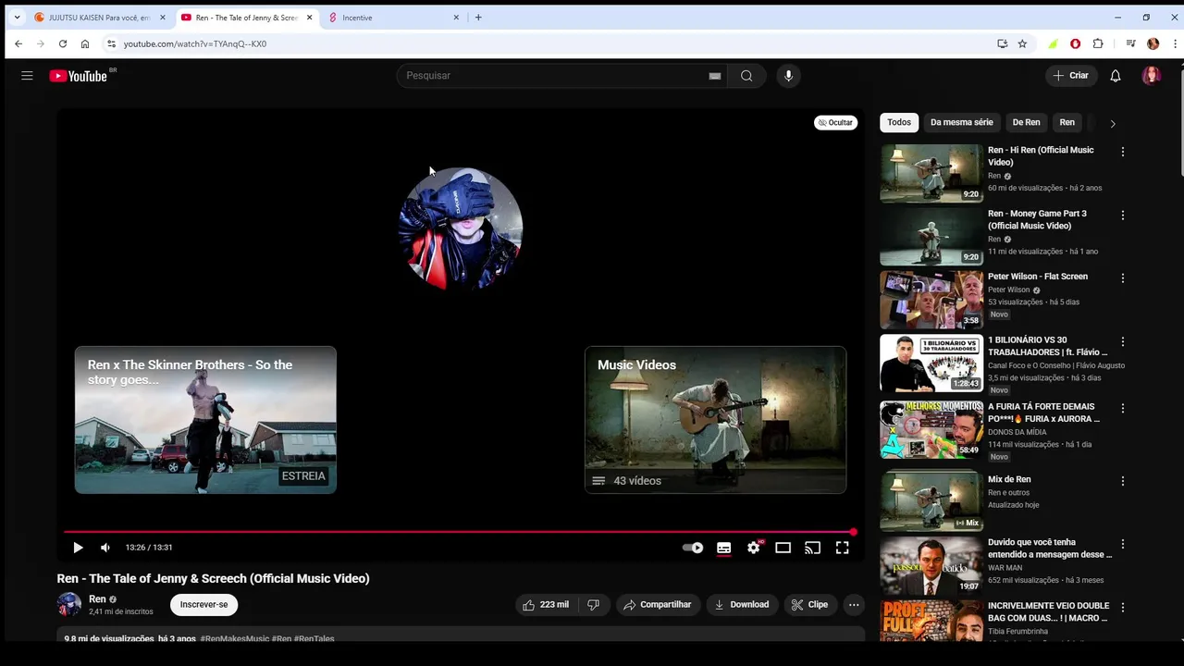
Task: Click the Download button
Action: pos(742,605)
